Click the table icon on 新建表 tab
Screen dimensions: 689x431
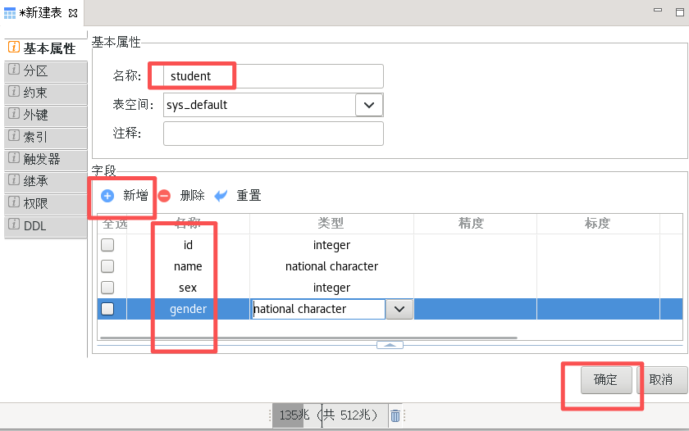[x=10, y=14]
